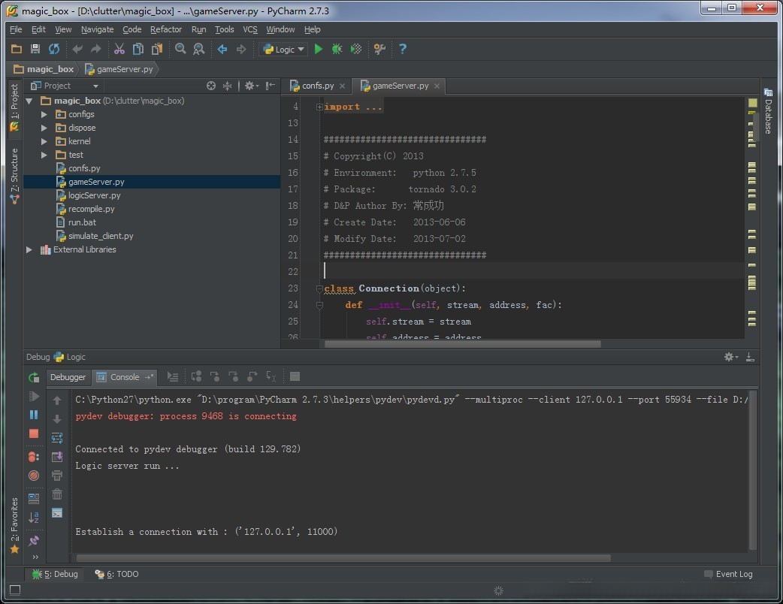Open the Event Log at the bottom right
This screenshot has height=604, width=783.
point(727,574)
